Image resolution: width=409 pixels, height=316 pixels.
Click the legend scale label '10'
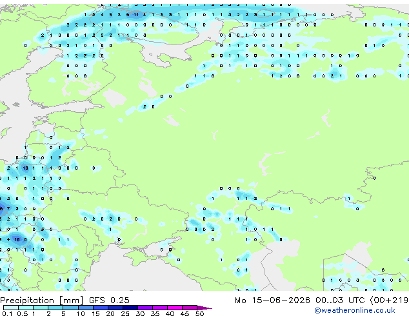coord(81,313)
